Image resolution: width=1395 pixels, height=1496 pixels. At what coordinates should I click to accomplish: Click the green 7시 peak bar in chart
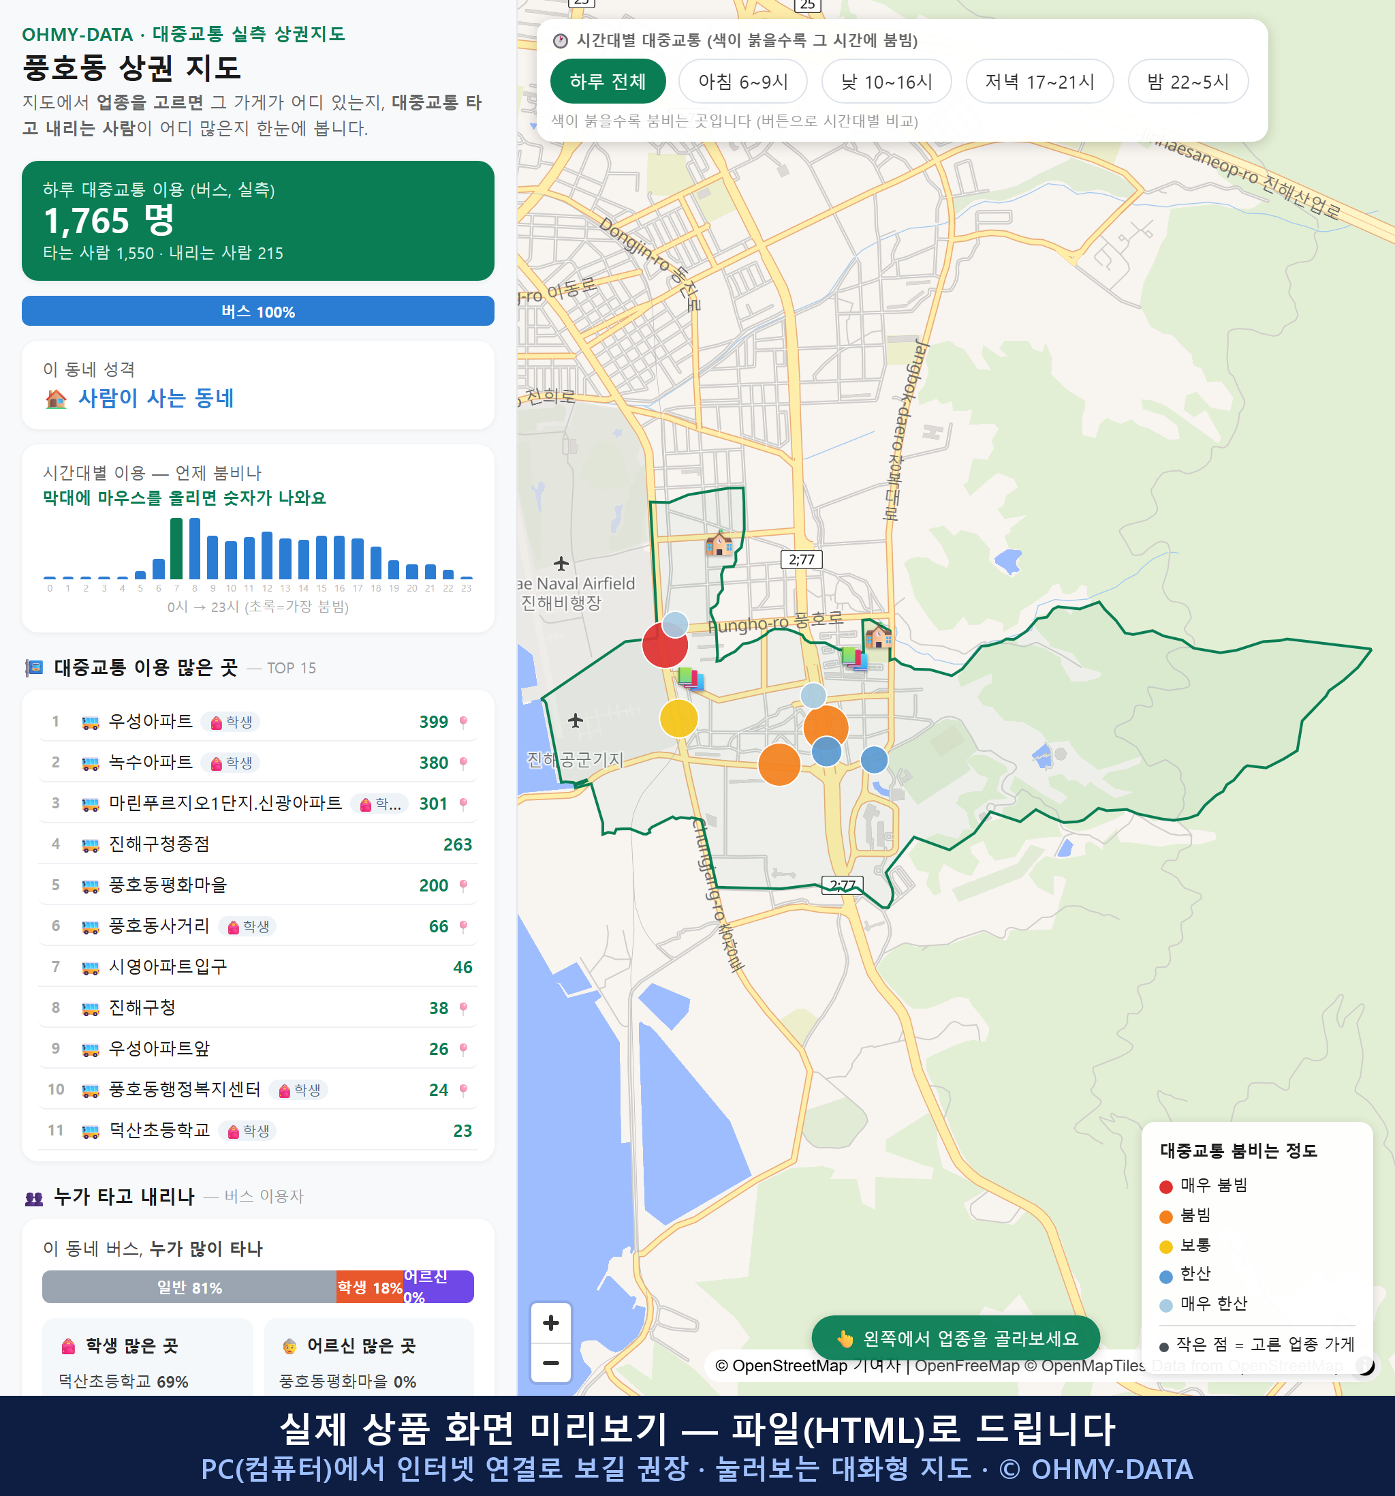(x=176, y=549)
